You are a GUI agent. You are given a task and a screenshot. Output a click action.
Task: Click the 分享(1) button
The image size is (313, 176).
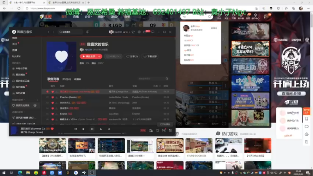tap(132, 56)
